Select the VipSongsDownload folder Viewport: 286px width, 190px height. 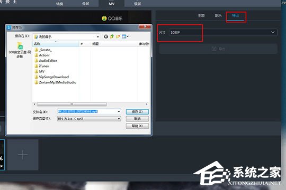point(52,77)
